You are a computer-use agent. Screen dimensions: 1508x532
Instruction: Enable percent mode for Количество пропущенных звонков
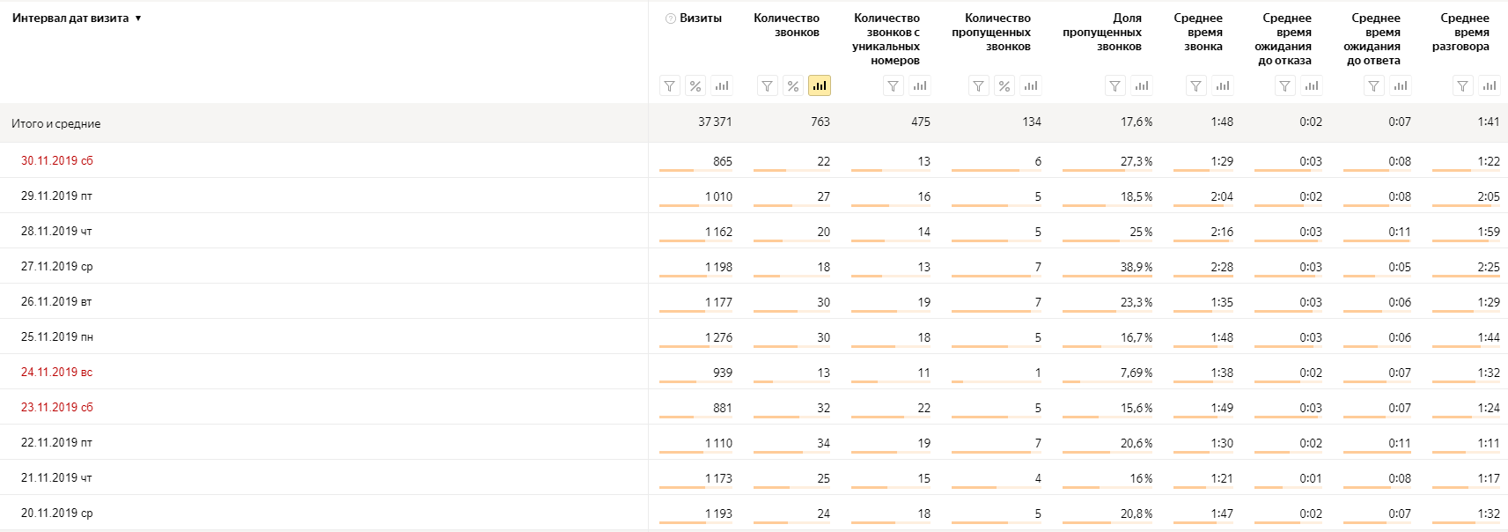[1004, 85]
